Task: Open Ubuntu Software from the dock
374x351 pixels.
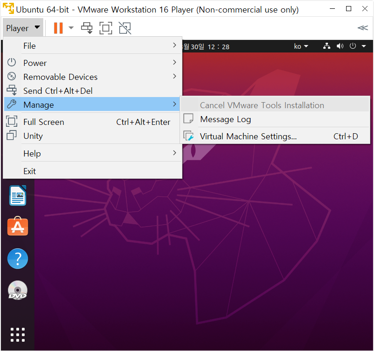Action: coord(18,226)
